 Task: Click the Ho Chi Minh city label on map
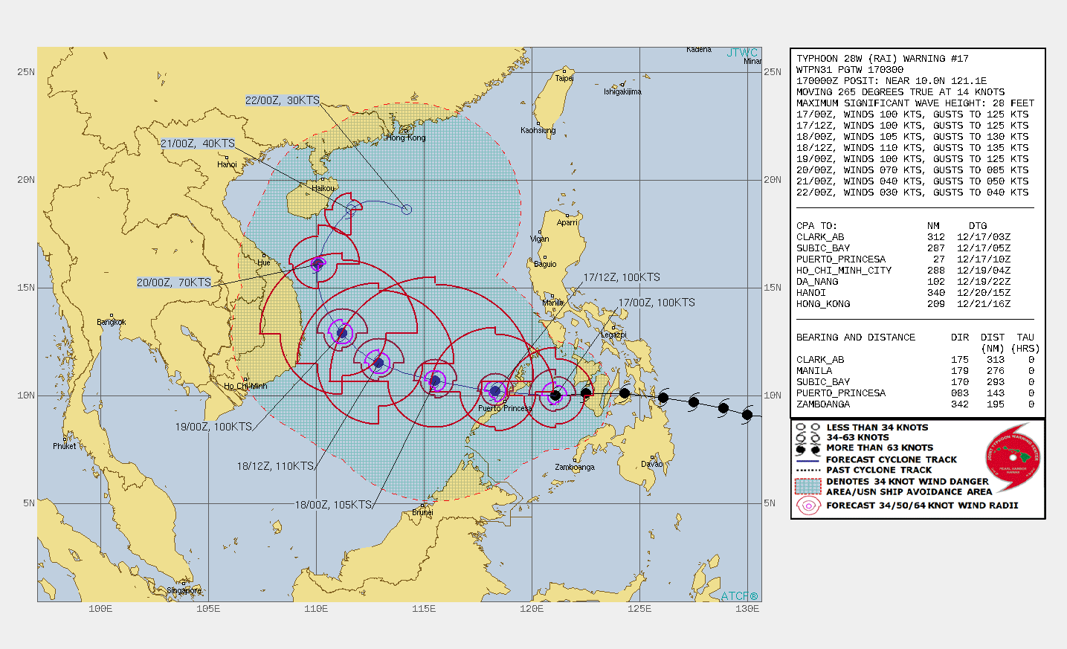pyautogui.click(x=245, y=386)
